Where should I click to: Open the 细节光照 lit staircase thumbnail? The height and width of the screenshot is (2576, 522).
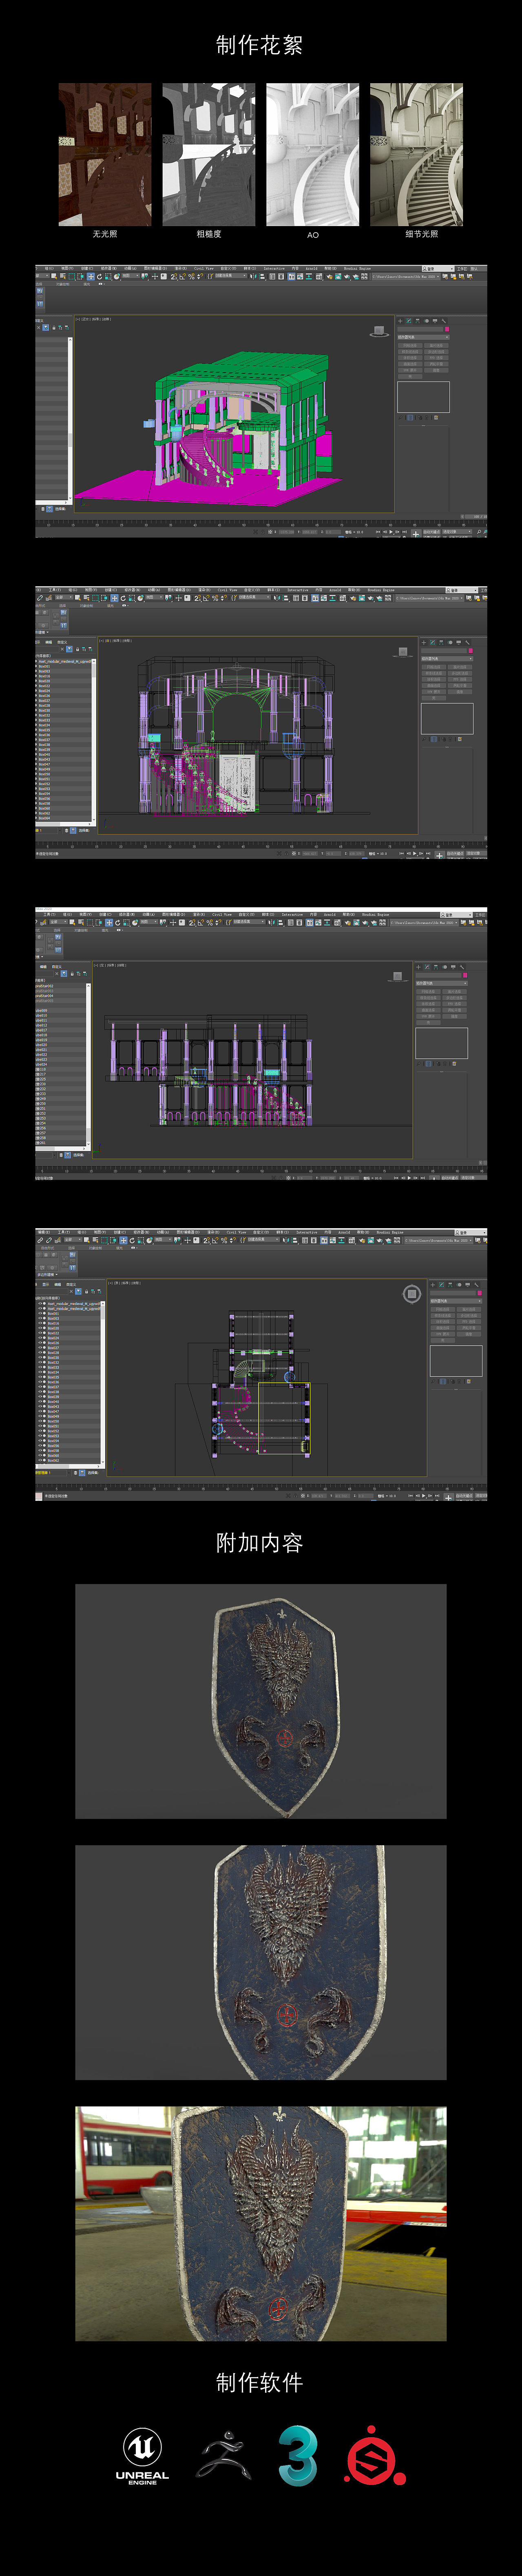coord(416,154)
